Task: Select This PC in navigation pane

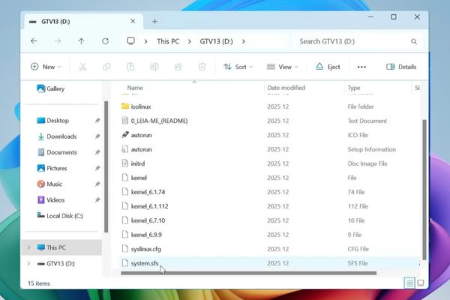Action: point(61,247)
